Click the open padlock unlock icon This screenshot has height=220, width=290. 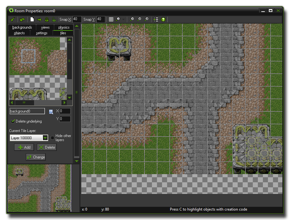coord(54,19)
